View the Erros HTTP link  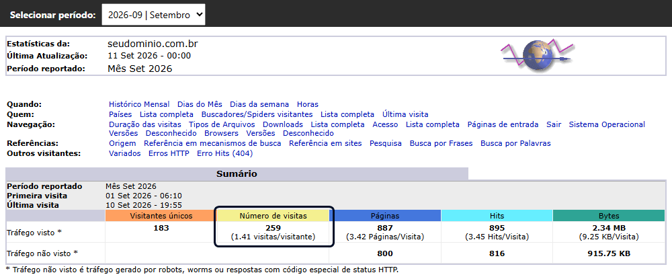pos(169,153)
